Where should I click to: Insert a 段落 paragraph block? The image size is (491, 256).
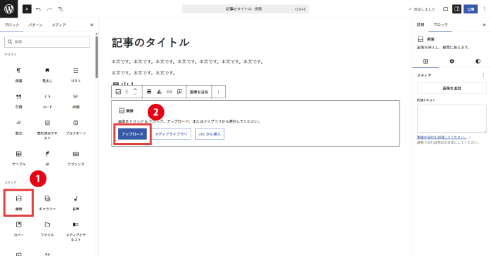[x=19, y=75]
